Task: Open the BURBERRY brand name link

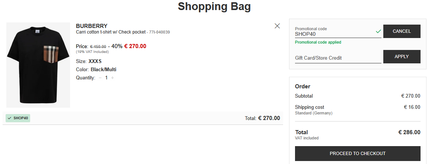Action: [x=92, y=26]
